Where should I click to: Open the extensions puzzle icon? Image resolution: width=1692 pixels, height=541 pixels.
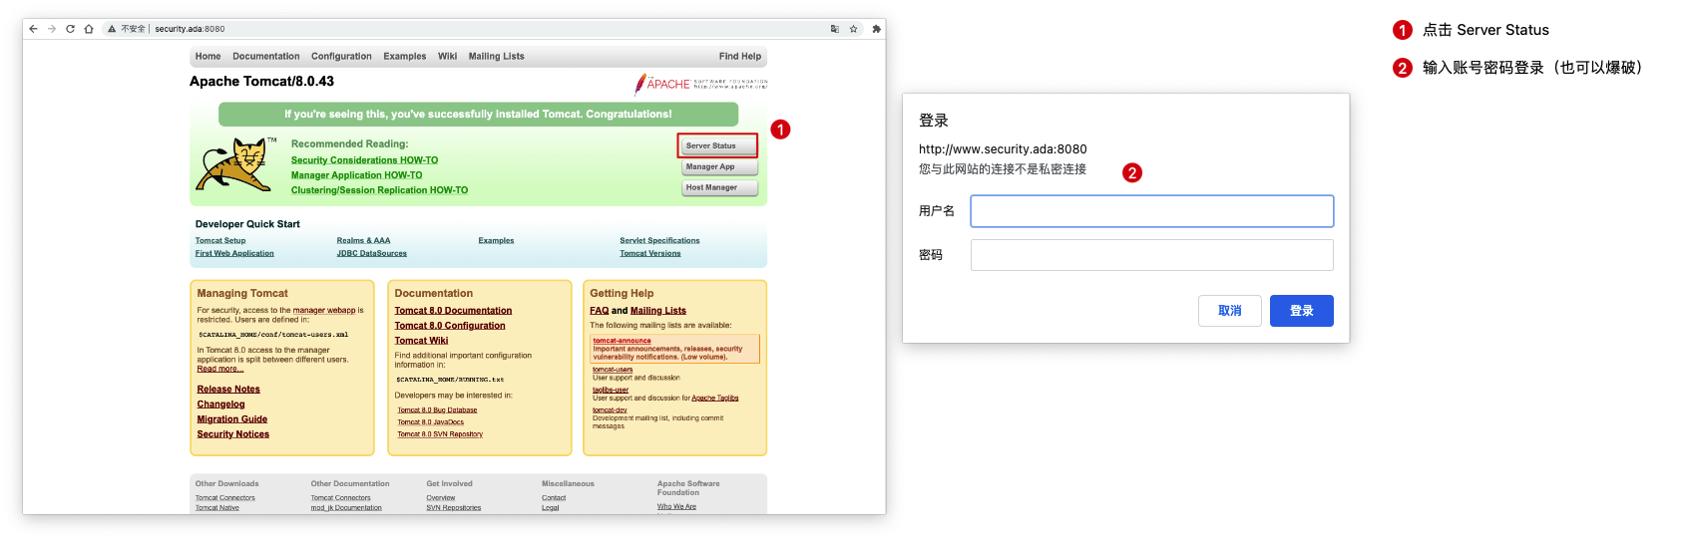click(876, 29)
